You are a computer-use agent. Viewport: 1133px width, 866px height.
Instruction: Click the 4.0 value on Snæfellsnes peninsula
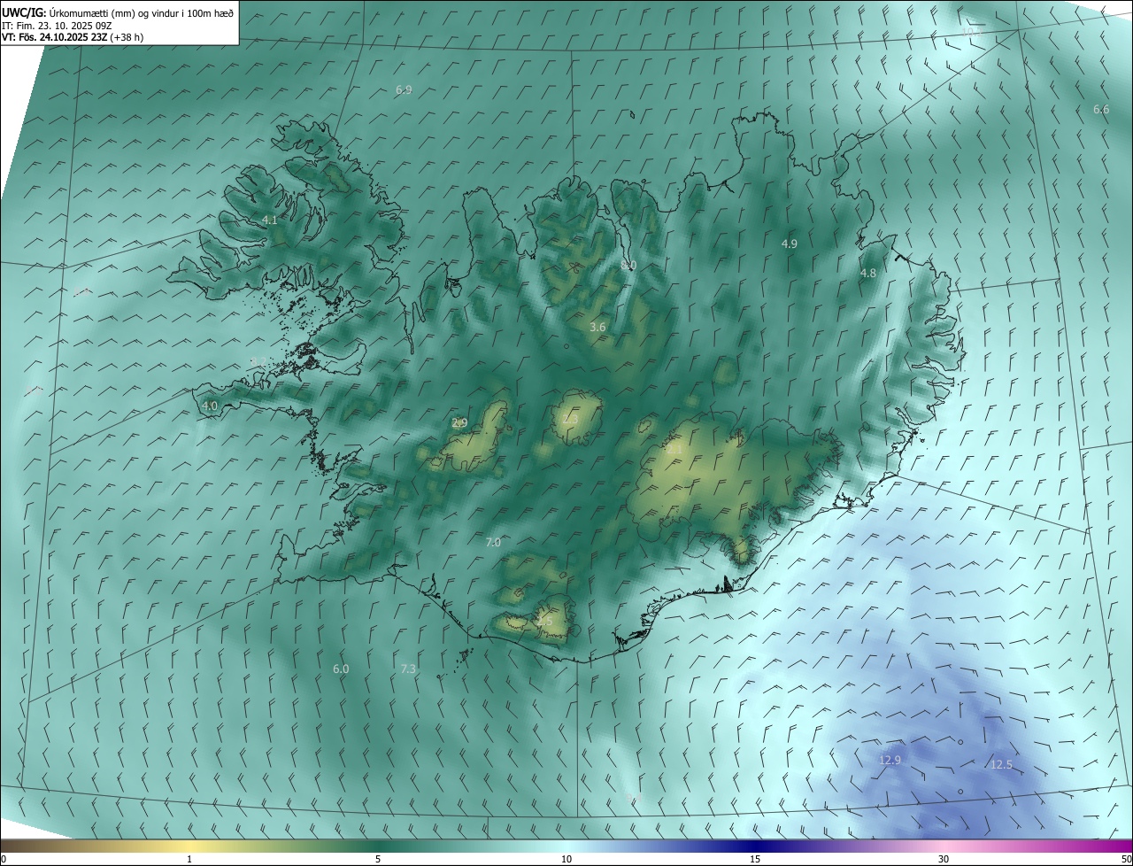pos(210,406)
